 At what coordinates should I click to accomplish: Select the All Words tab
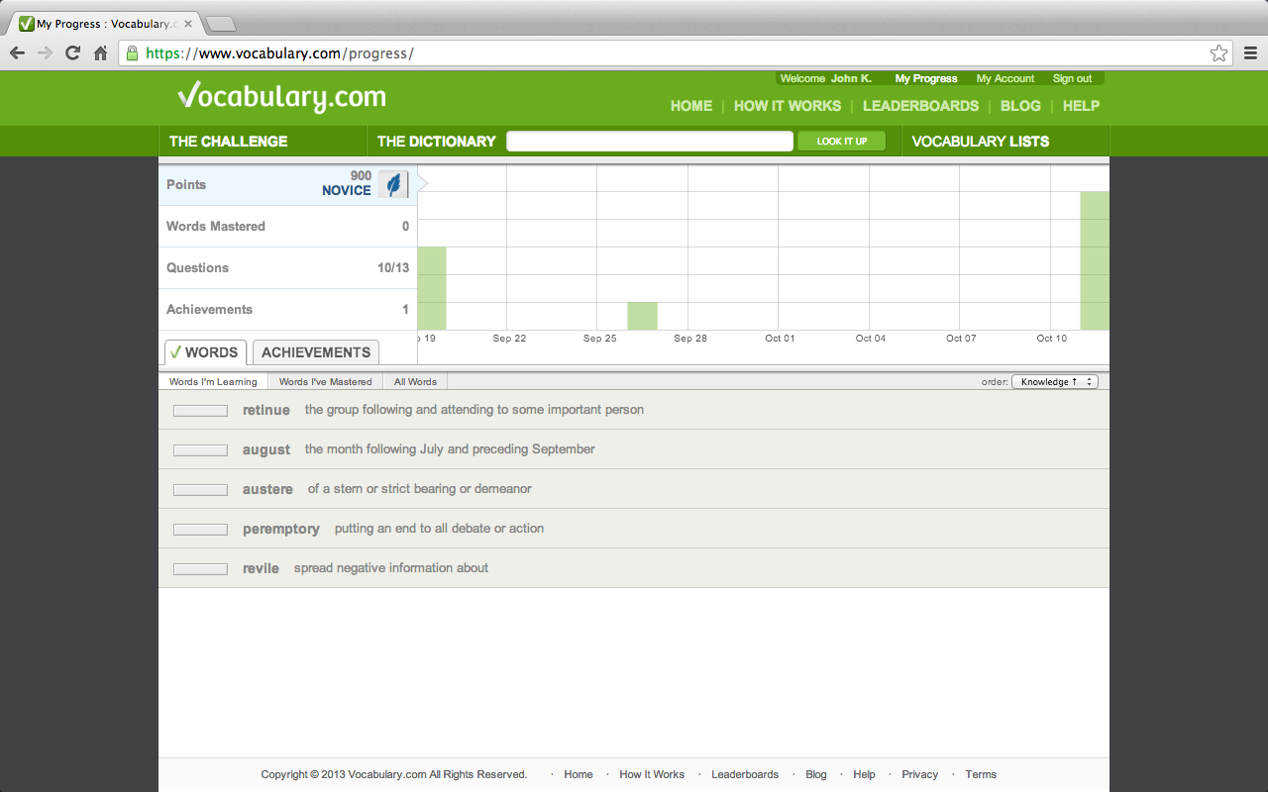click(415, 381)
